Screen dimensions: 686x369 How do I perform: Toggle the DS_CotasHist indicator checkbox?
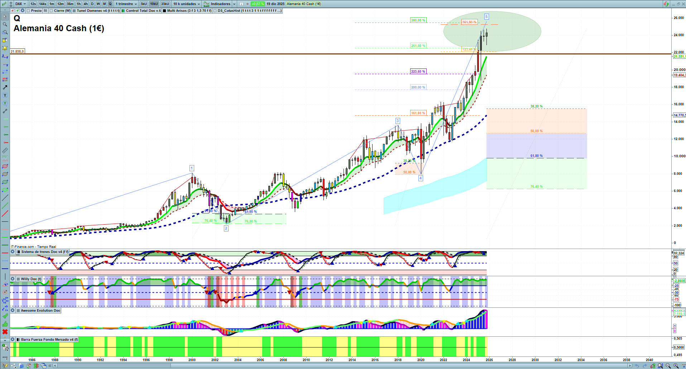pos(215,11)
